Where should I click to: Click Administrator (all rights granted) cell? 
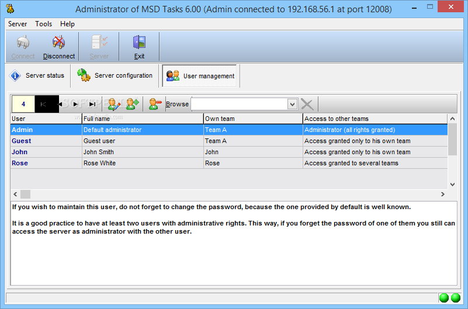[375, 130]
